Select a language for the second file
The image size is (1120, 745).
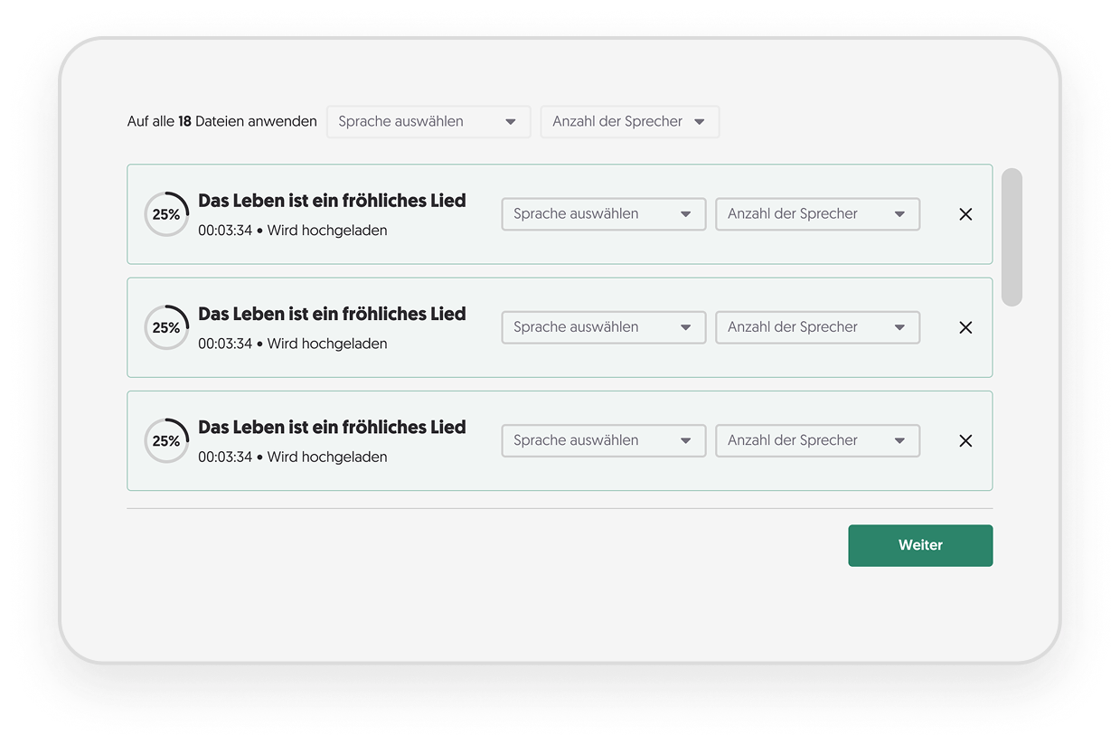603,326
